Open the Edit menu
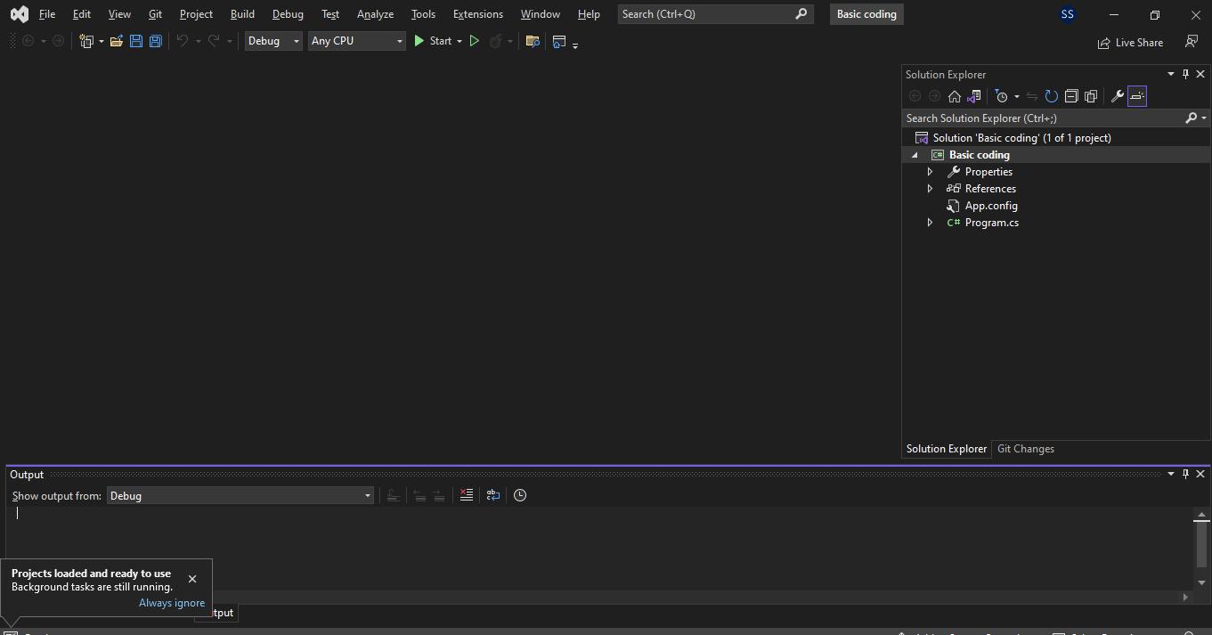This screenshot has height=635, width=1212. pyautogui.click(x=81, y=14)
